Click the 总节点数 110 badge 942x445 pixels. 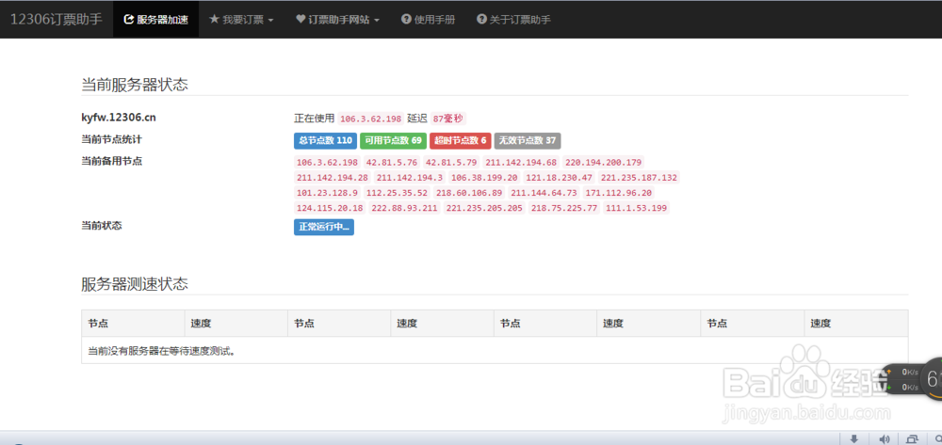click(325, 140)
